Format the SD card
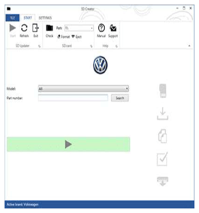 point(63,37)
